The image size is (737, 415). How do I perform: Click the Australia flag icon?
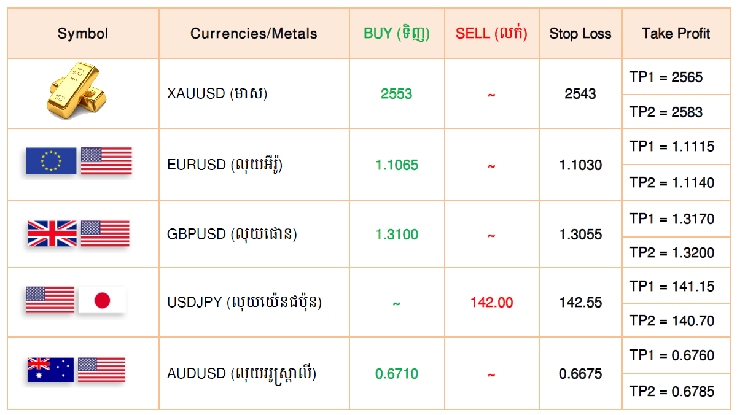pos(50,370)
